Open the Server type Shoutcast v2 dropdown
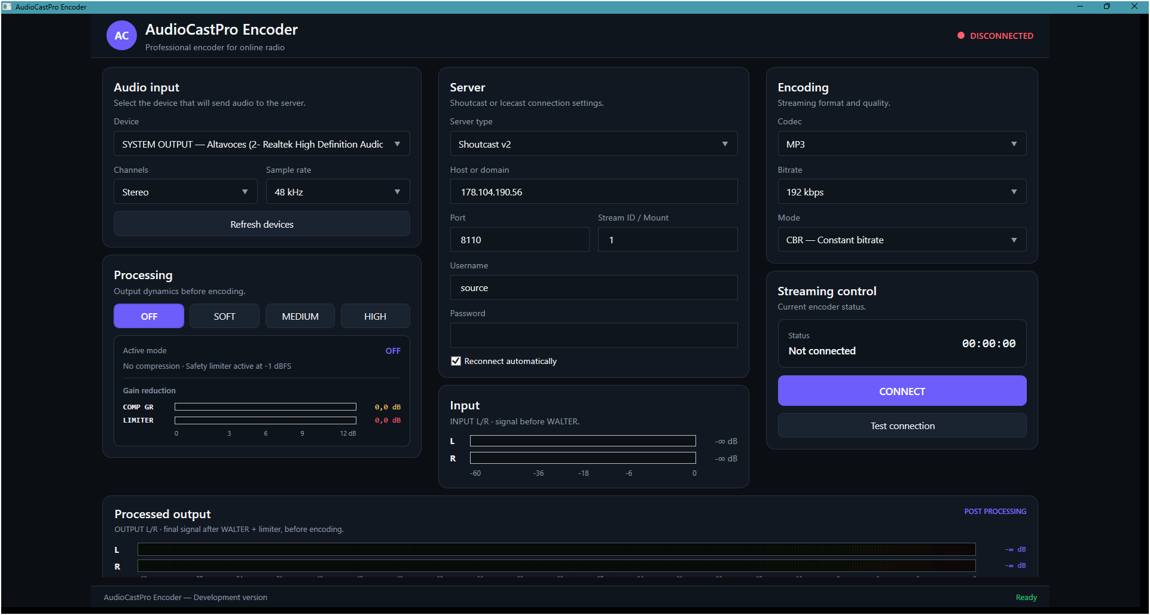 [594, 144]
